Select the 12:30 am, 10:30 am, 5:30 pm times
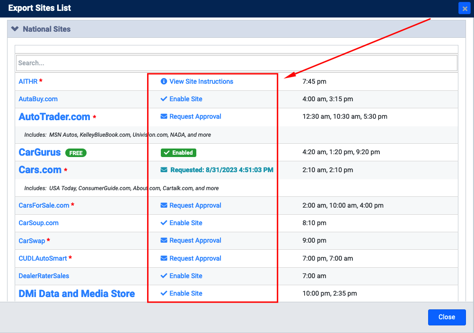The image size is (474, 333). coord(345,116)
